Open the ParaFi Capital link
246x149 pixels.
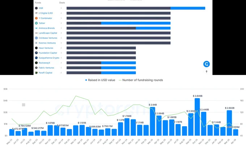click(45, 73)
